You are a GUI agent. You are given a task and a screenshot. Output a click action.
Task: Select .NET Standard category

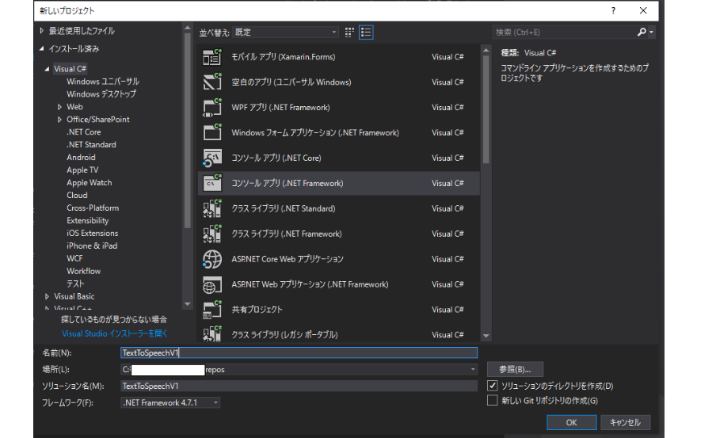91,145
